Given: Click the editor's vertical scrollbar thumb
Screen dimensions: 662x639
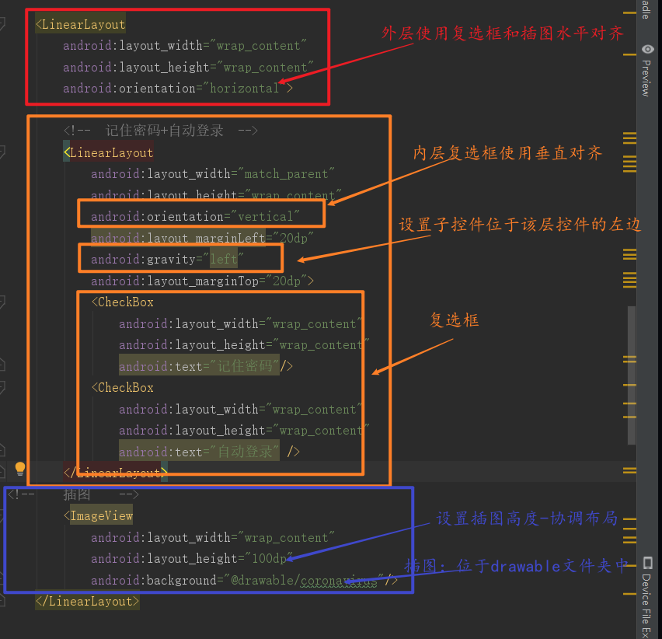Looking at the screenshot, I should (631, 375).
